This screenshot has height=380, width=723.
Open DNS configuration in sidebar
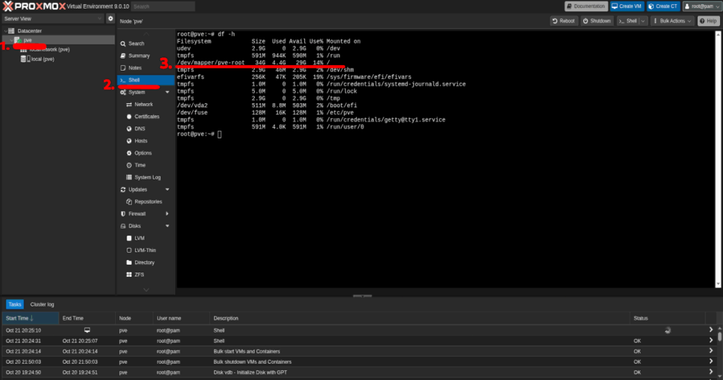tap(129, 129)
